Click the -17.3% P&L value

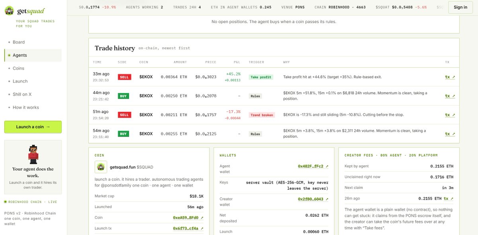point(233,112)
